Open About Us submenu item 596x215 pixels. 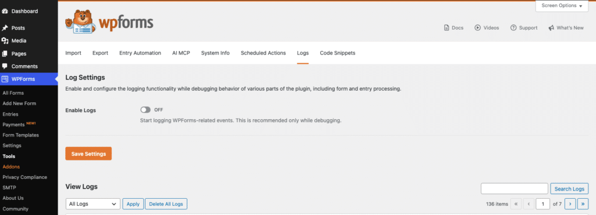point(13,198)
